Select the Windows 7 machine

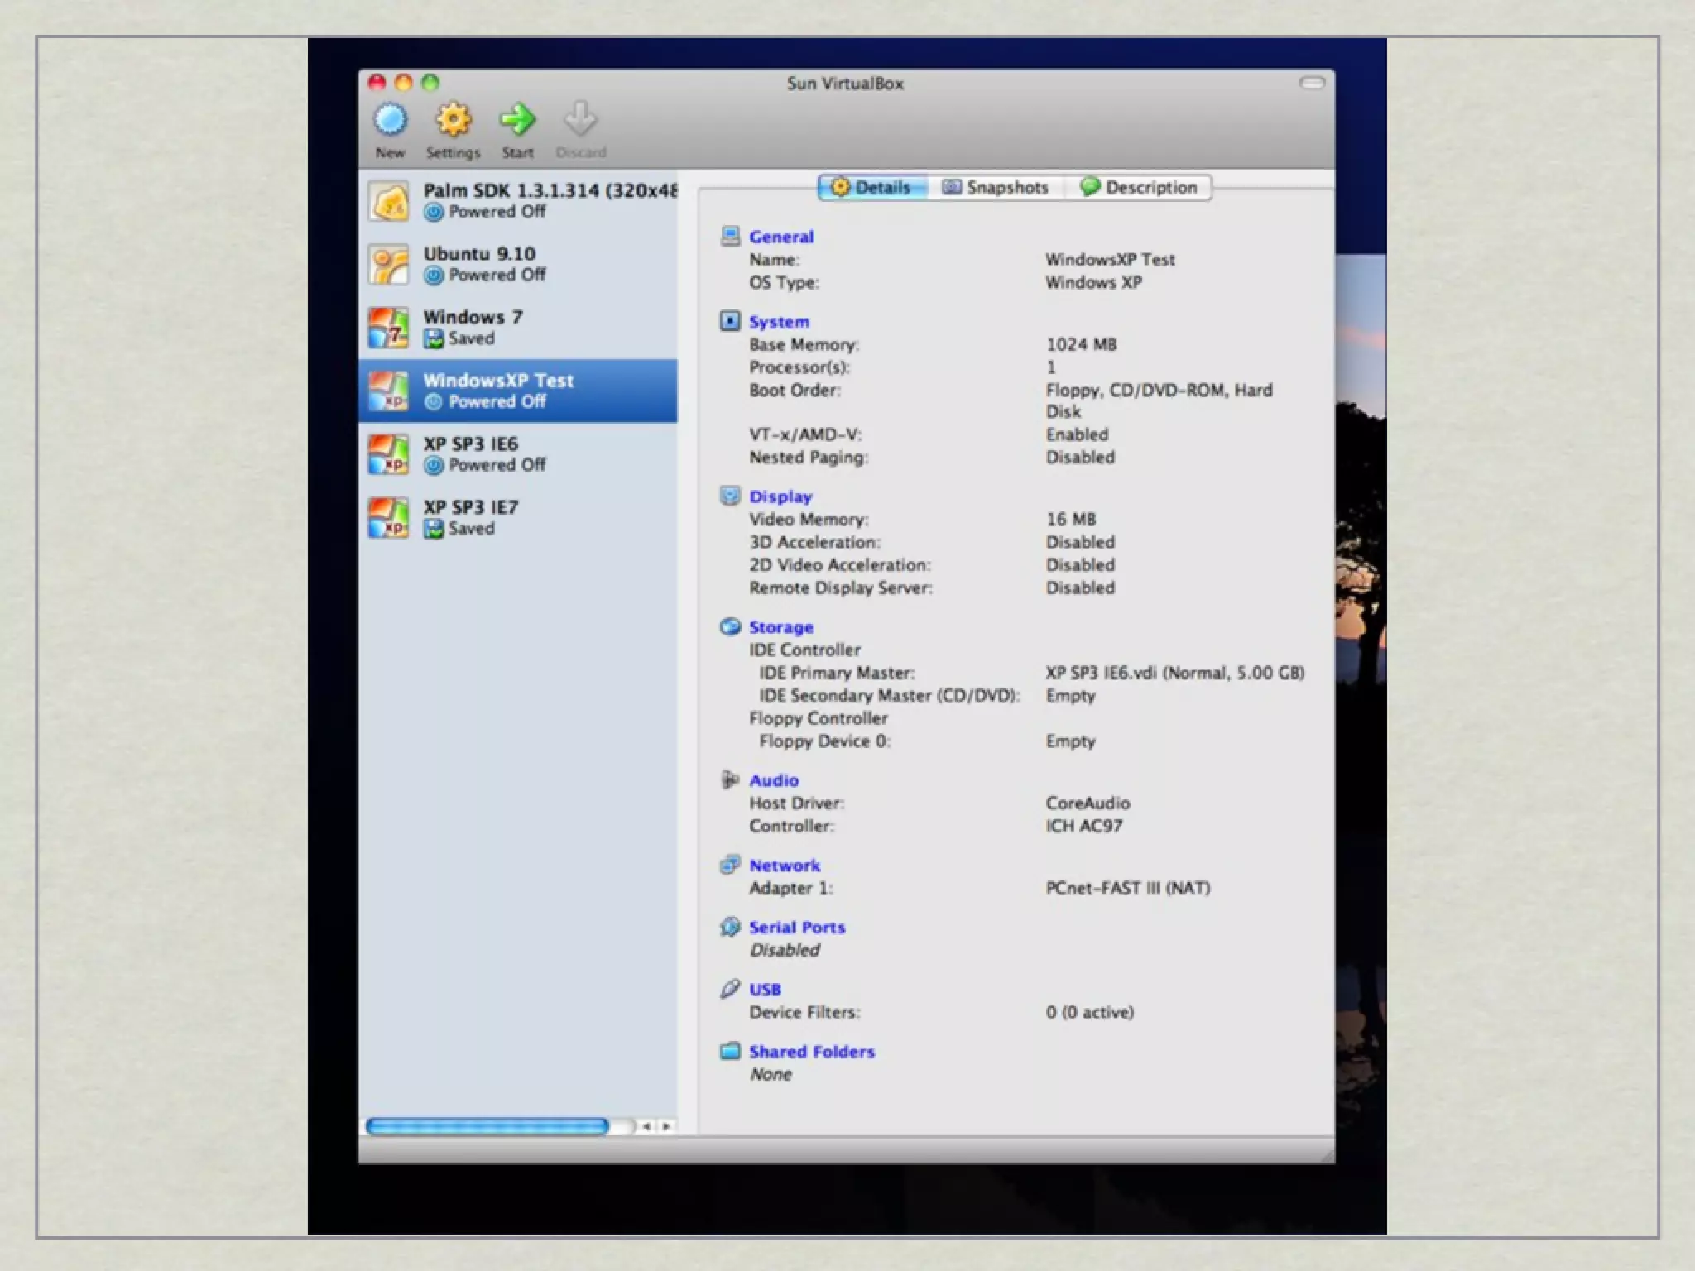[x=518, y=328]
